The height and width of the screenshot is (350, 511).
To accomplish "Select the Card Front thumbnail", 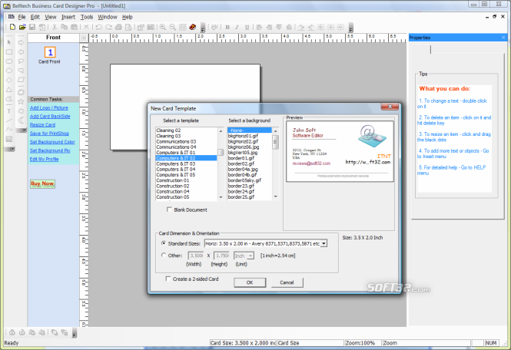I will point(50,52).
